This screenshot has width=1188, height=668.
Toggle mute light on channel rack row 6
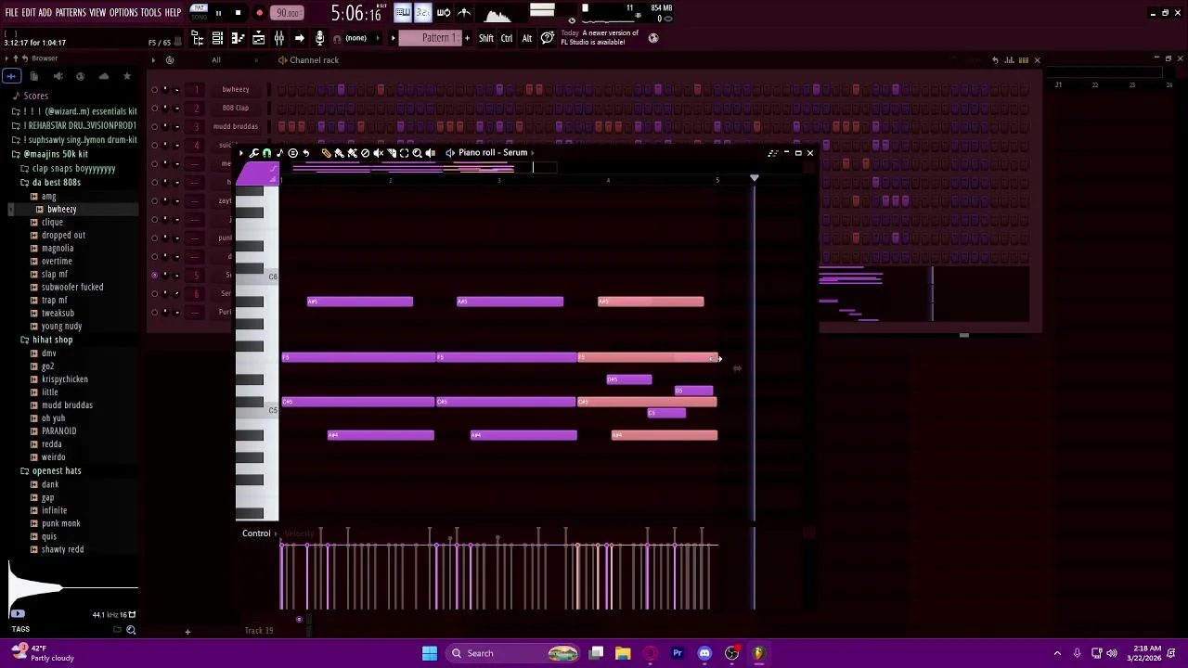click(x=155, y=293)
